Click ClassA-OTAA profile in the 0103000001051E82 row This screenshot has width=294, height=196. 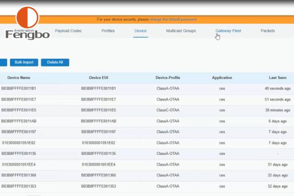pos(168,143)
